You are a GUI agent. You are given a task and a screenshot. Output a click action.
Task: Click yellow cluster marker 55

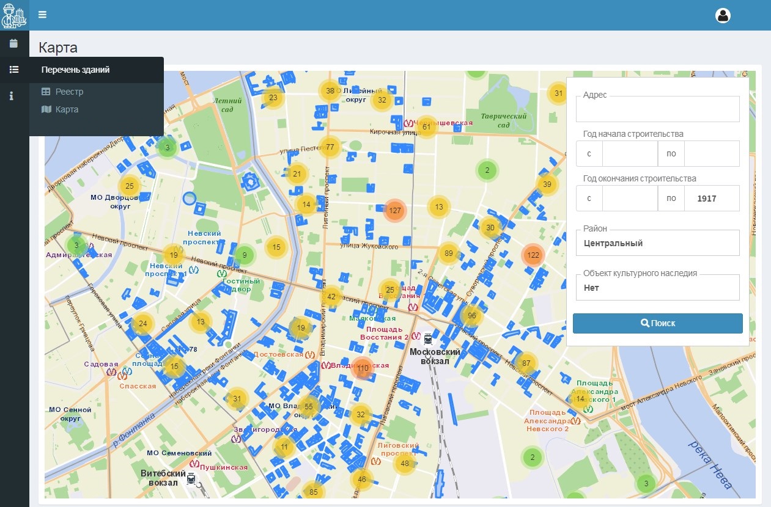309,406
